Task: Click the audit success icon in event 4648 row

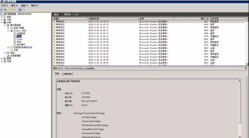Action: 54,33
